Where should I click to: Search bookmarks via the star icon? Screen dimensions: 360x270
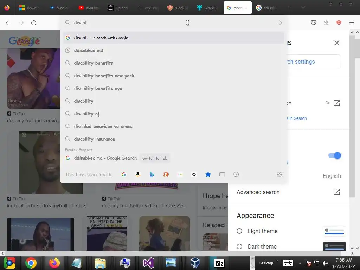[208, 174]
